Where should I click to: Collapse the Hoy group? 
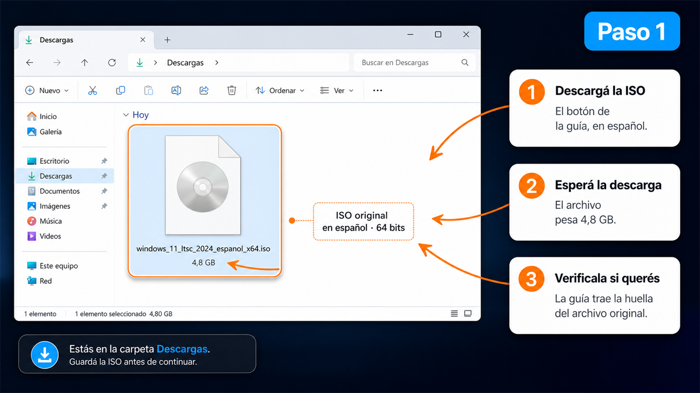[126, 115]
